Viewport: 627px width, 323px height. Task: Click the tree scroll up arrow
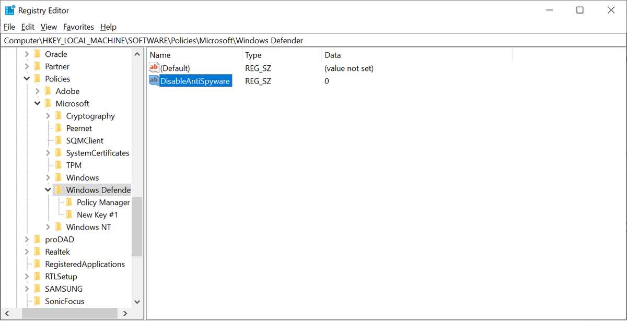point(137,54)
